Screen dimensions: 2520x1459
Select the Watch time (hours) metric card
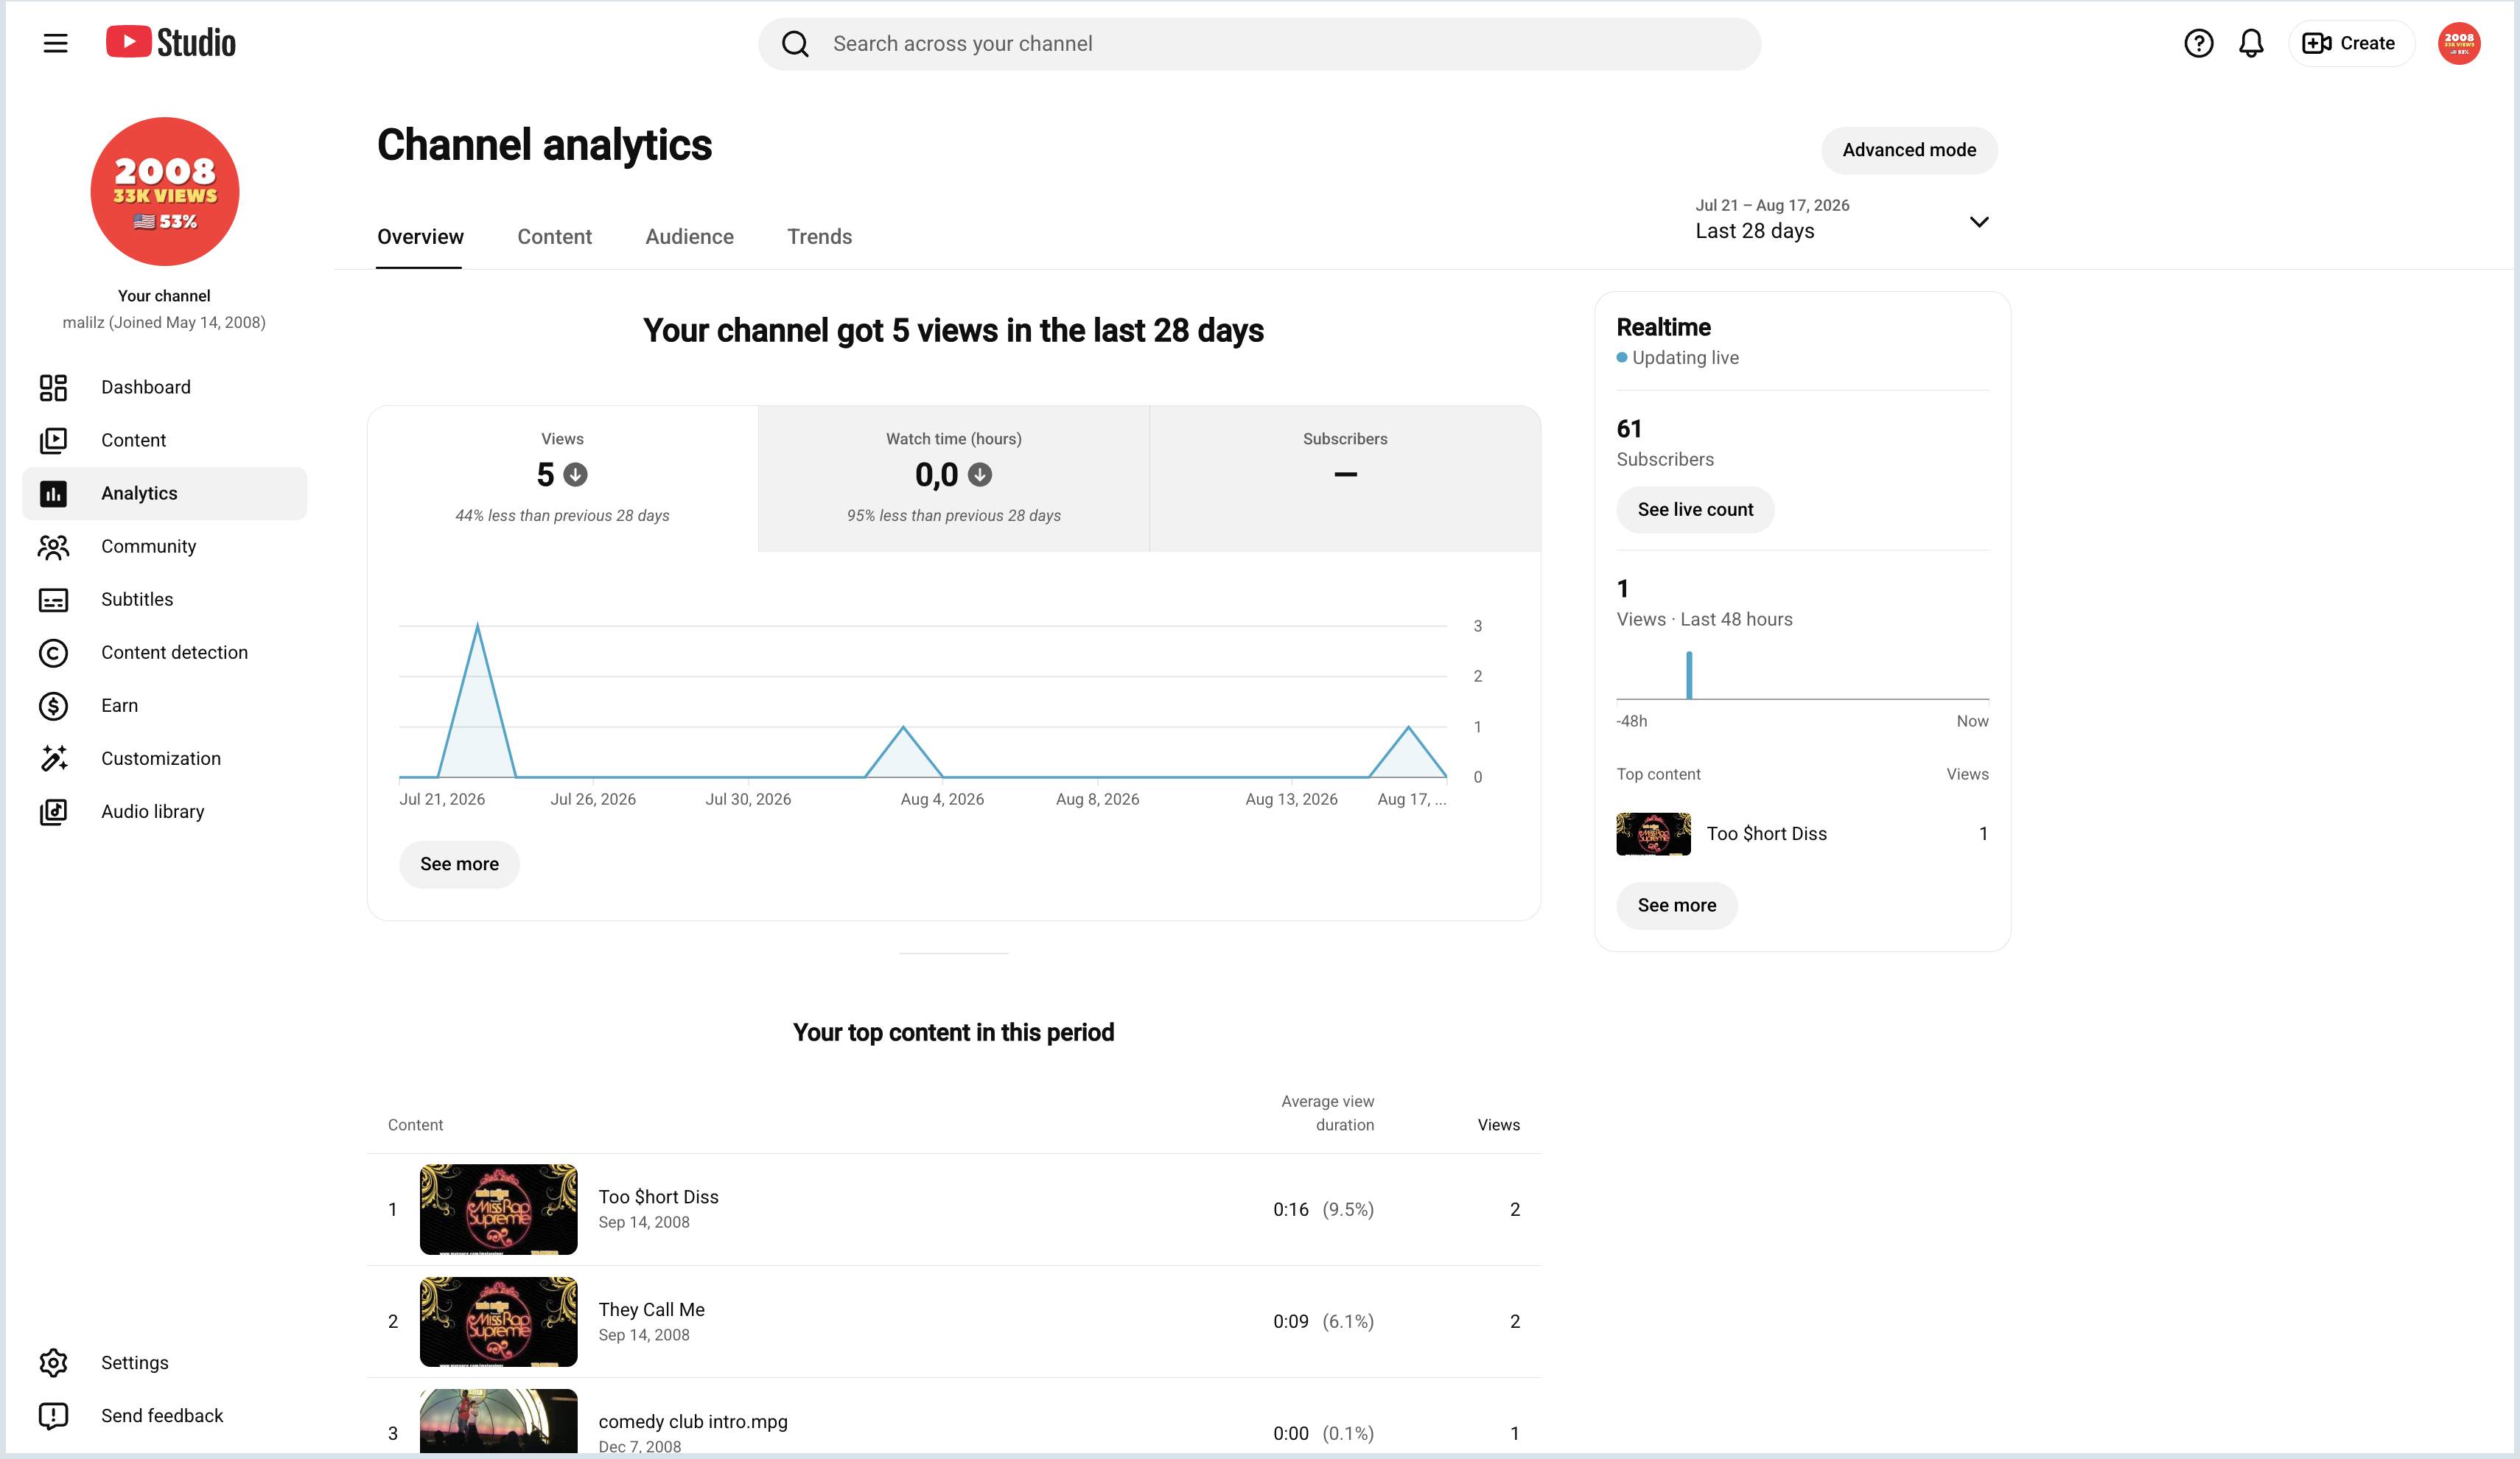[954, 478]
